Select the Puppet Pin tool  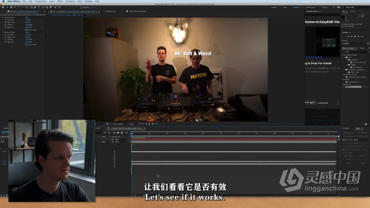59,7
